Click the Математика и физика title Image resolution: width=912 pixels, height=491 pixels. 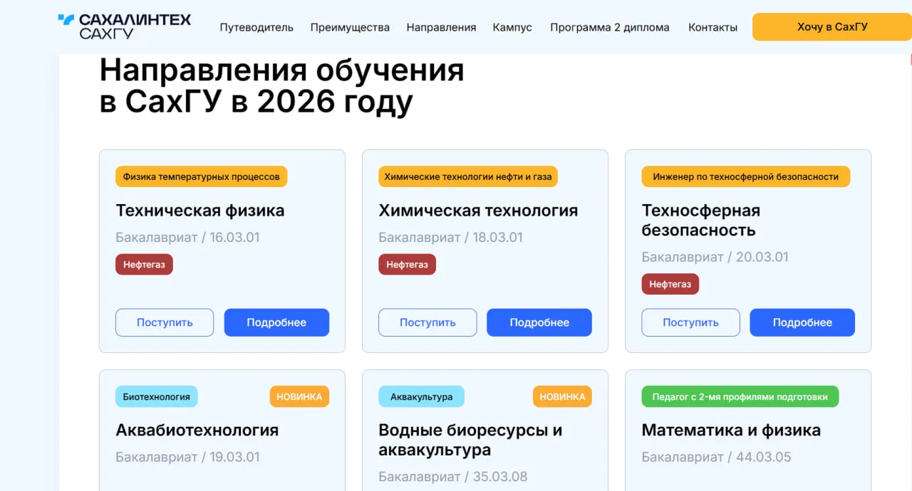pos(731,431)
